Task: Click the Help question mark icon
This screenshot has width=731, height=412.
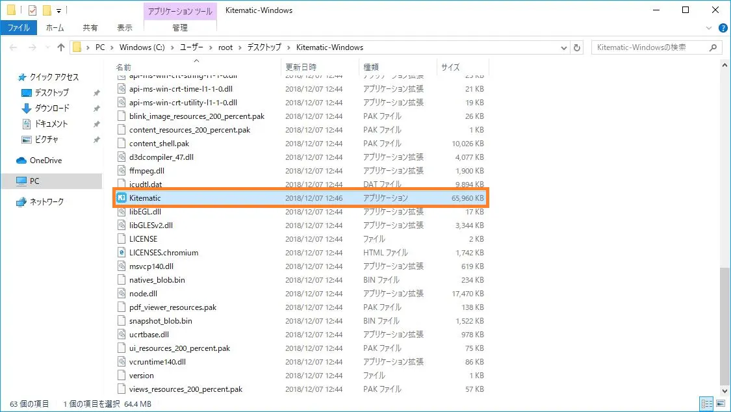Action: 723,28
